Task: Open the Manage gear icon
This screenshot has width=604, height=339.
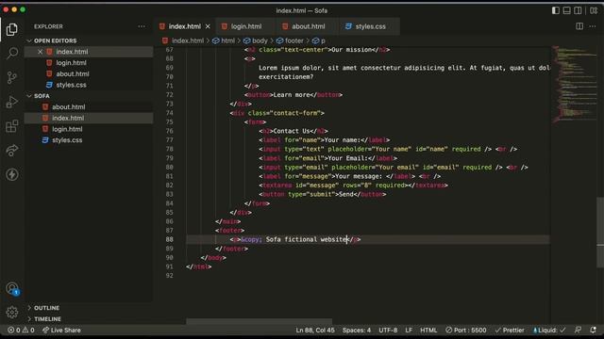Action: click(12, 312)
